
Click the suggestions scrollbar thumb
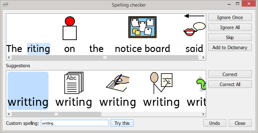pos(56,114)
